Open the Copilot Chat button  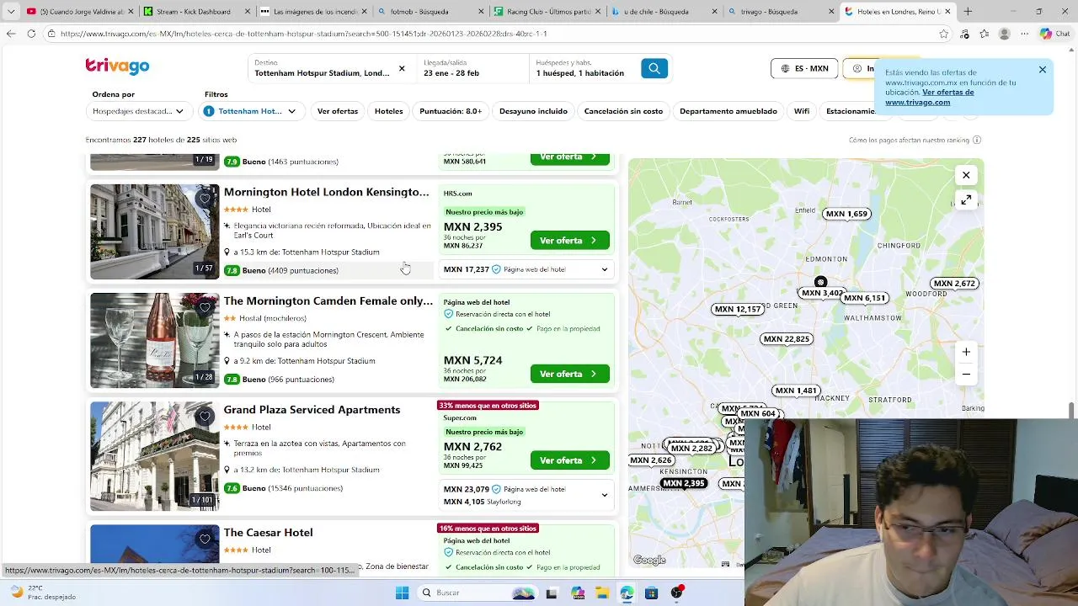1056,34
